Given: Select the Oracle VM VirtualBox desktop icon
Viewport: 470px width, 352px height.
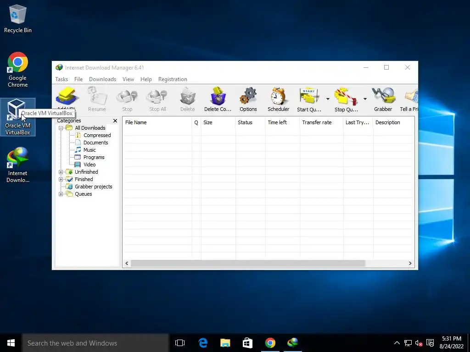Looking at the screenshot, I should pyautogui.click(x=18, y=117).
